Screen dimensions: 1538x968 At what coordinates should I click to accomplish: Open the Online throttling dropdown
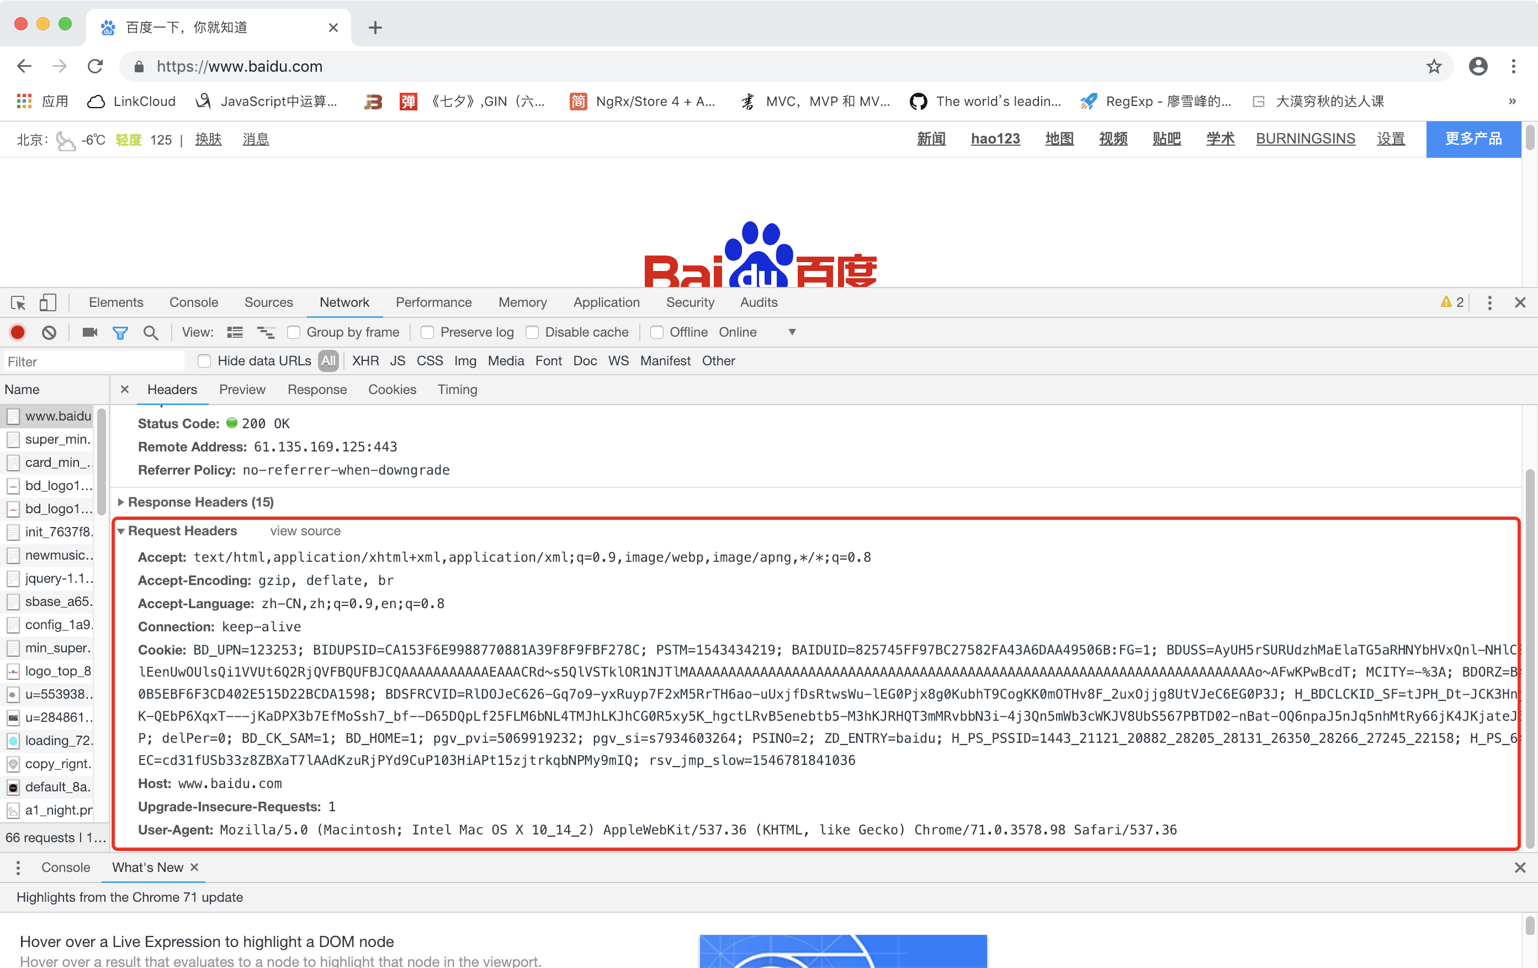pyautogui.click(x=757, y=332)
